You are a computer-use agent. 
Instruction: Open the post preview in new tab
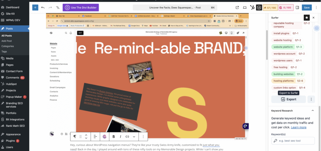point(237,7)
